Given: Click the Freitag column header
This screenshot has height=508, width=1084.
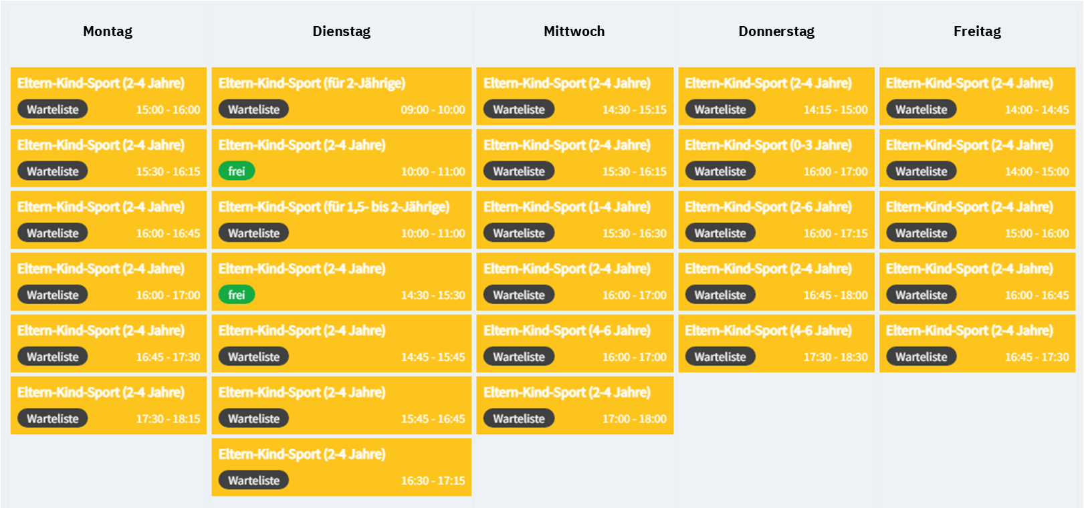Looking at the screenshot, I should click(977, 31).
